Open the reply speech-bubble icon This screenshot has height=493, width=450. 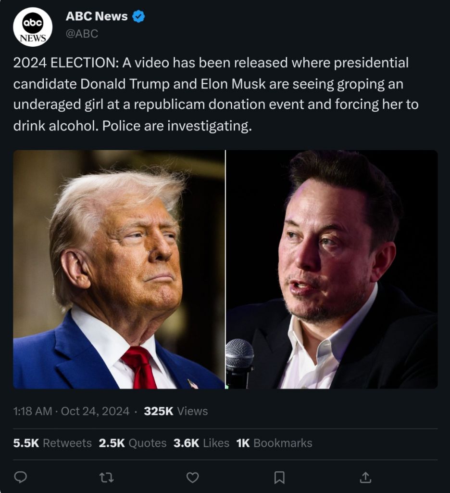tap(21, 477)
